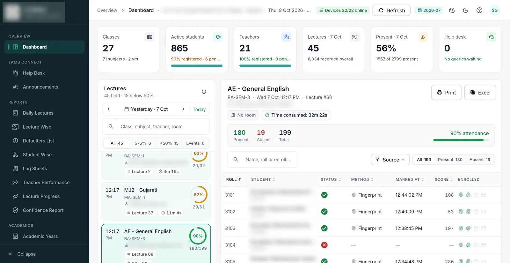Click the headset support icon in top bar
Screen dimensions: 510x263
tap(452, 10)
